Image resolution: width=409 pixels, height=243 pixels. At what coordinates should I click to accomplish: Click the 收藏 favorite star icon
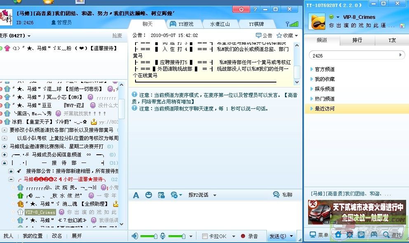[280, 36]
